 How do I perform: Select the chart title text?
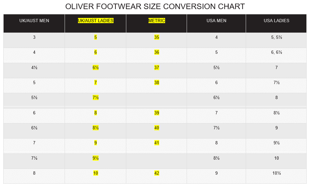[x=155, y=7]
